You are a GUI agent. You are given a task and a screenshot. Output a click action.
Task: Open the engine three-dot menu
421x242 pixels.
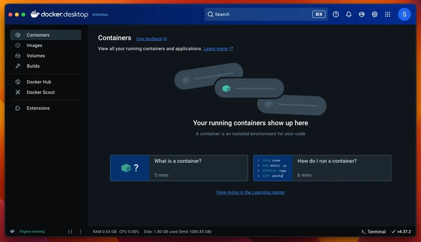pyautogui.click(x=81, y=231)
